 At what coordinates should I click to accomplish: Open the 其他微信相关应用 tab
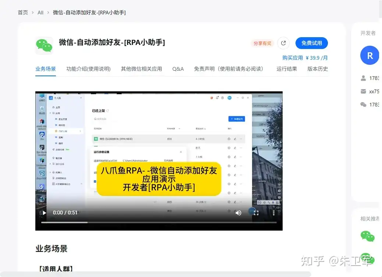click(x=142, y=69)
